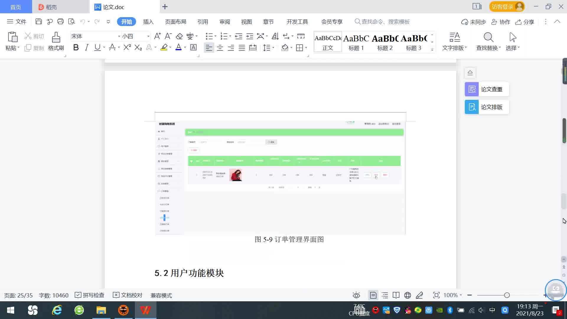
Task: Click the center alignment icon
Action: (220, 48)
